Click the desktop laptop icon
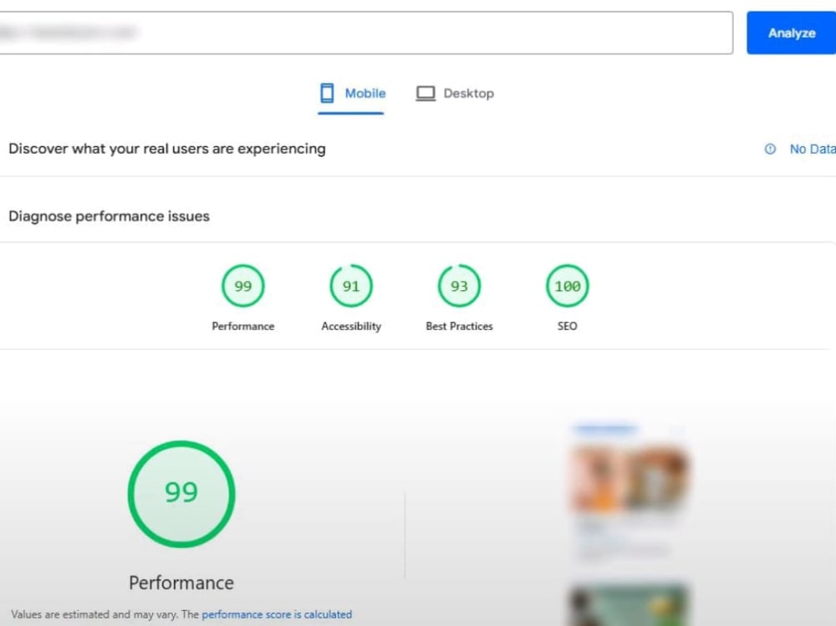The image size is (836, 626). [x=426, y=94]
